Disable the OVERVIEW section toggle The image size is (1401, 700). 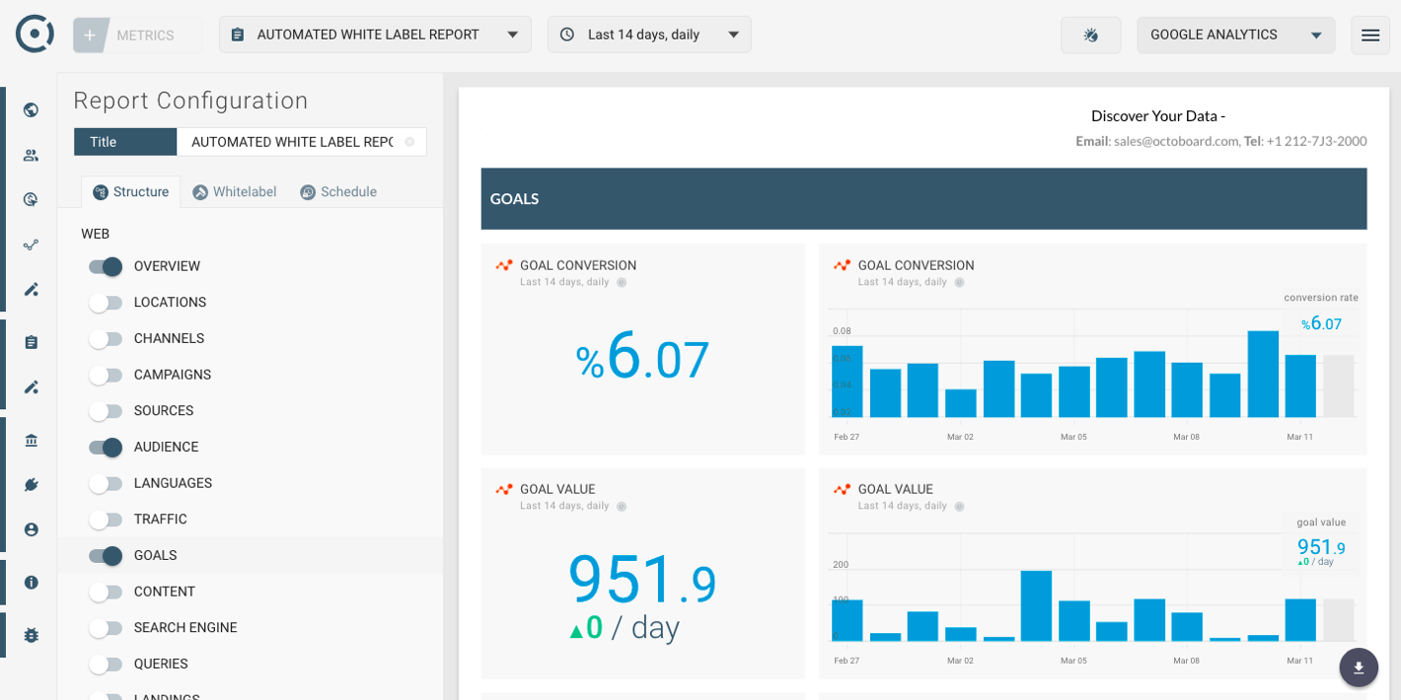[106, 266]
